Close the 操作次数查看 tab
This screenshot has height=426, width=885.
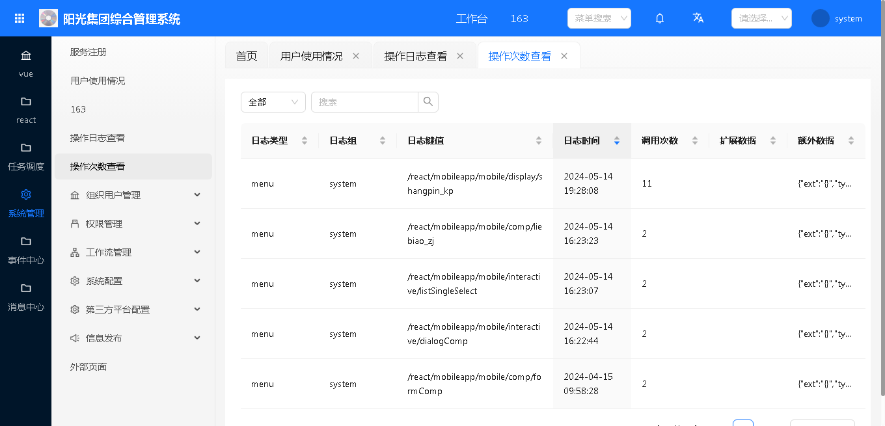coord(564,56)
